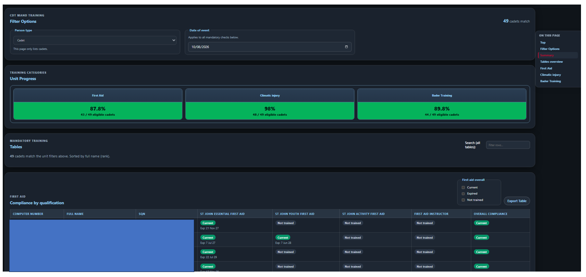This screenshot has height=277, width=586.
Task: Click Current badge above Exp: 7 Jun 28
Action: pyautogui.click(x=283, y=237)
